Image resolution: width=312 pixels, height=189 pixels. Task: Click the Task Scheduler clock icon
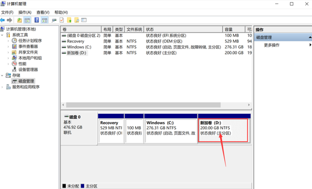(x=14, y=40)
